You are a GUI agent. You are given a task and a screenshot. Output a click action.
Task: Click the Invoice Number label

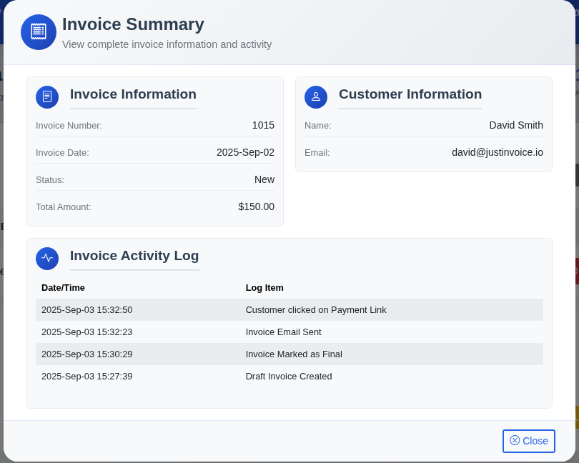[x=69, y=126]
